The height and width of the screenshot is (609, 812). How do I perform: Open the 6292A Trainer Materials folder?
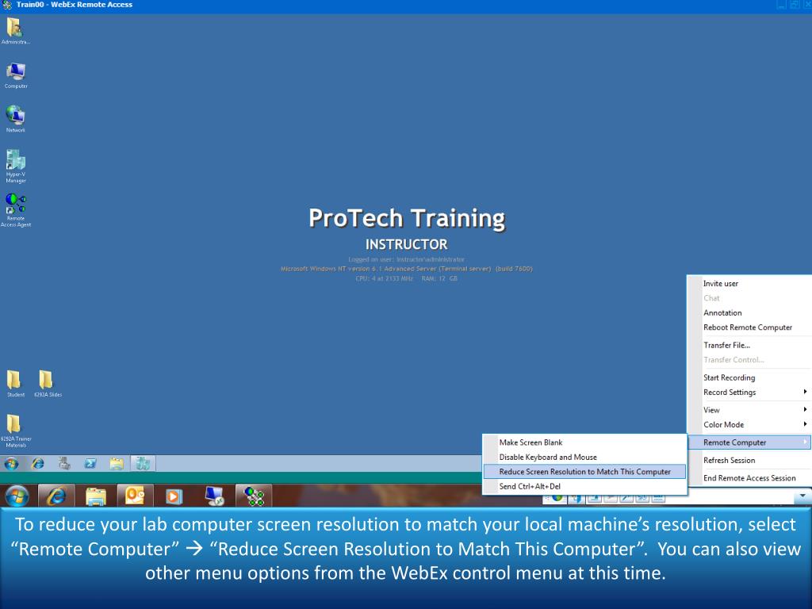16,431
